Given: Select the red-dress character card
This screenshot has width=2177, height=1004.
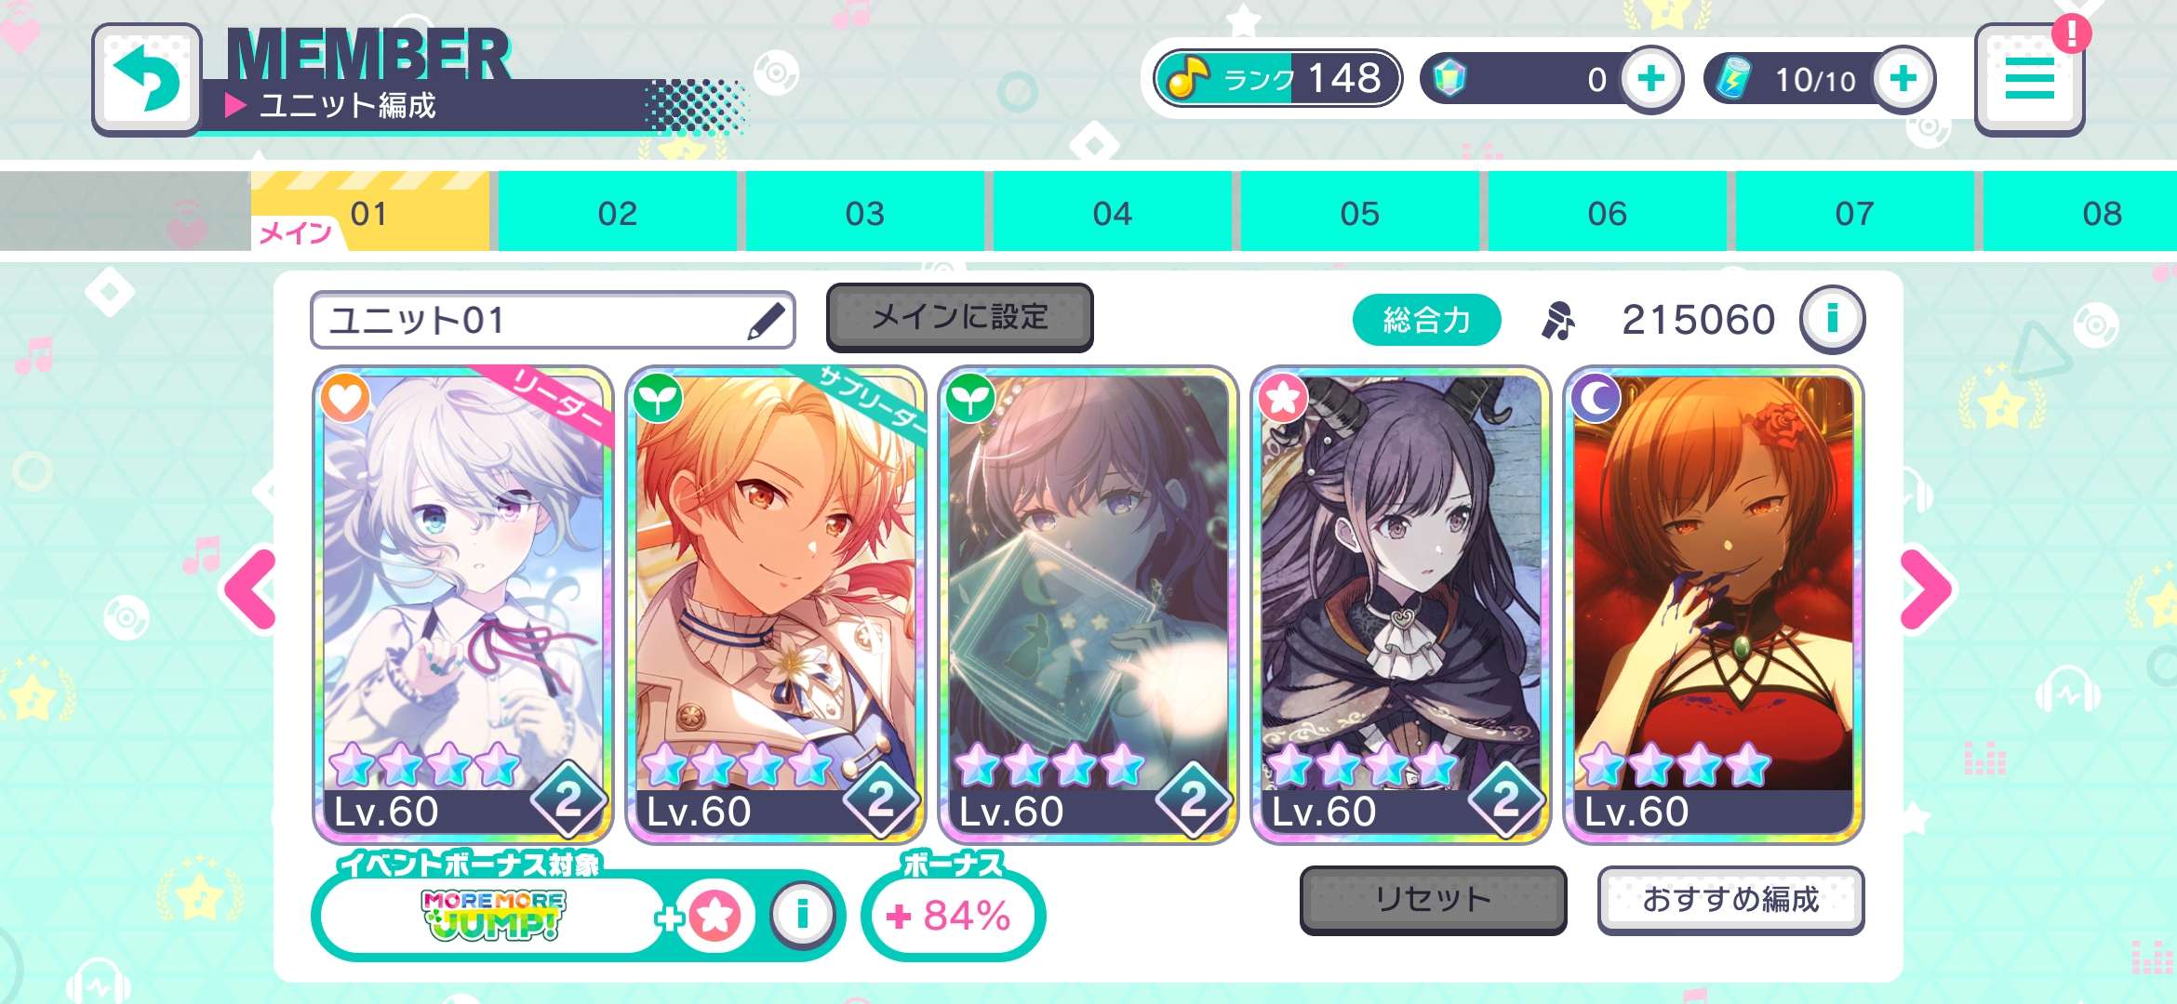Looking at the screenshot, I should pos(1713,605).
